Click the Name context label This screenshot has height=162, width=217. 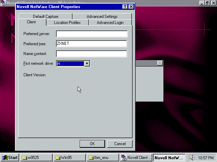coord(35,54)
